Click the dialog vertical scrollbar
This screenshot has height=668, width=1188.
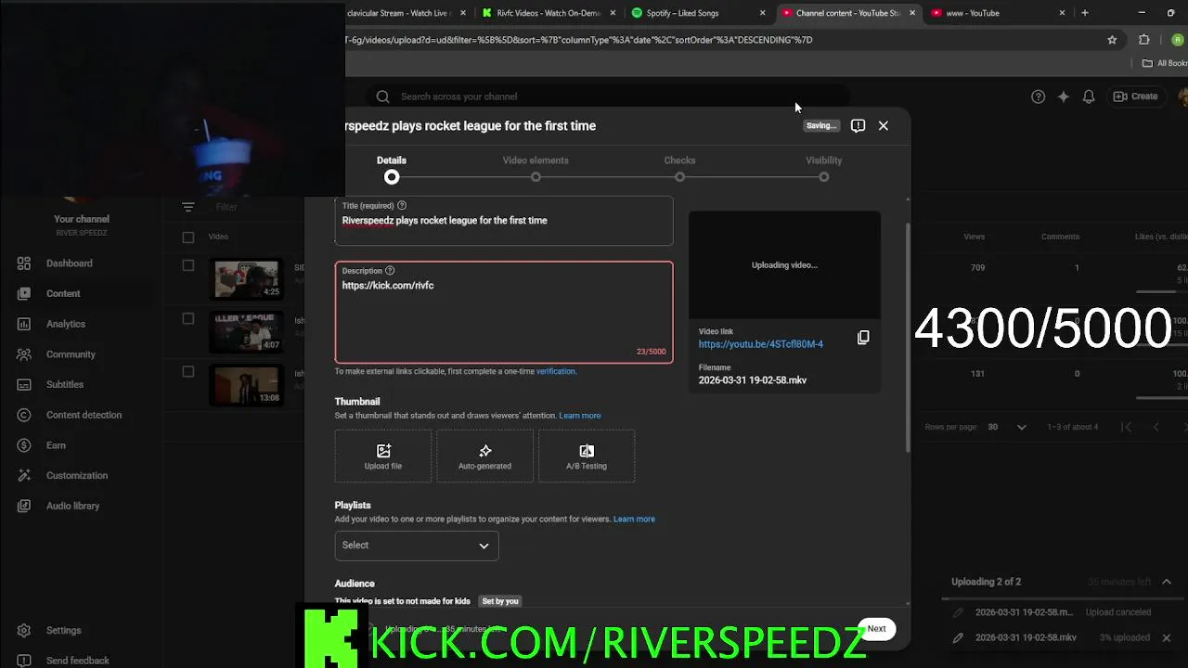coord(908,339)
